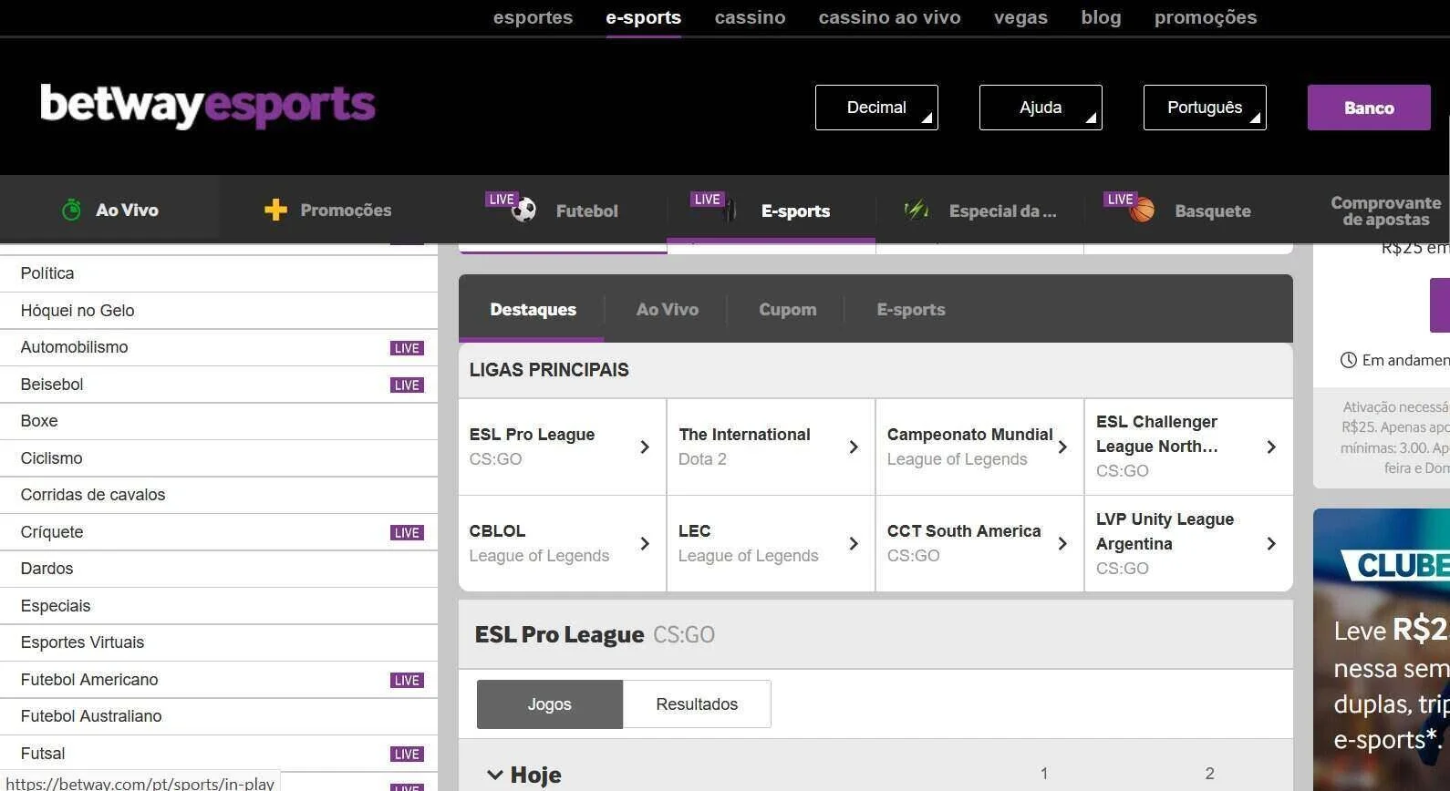Open Comprovante de apostas
Image resolution: width=1450 pixels, height=791 pixels.
coord(1385,211)
